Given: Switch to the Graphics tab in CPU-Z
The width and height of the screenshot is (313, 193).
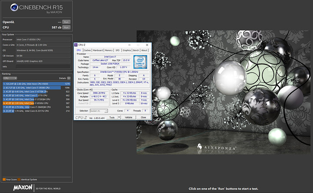Looking at the screenshot, I should pyautogui.click(x=127, y=50).
